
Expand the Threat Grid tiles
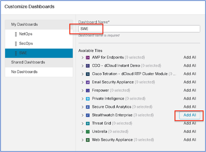pos(82,124)
